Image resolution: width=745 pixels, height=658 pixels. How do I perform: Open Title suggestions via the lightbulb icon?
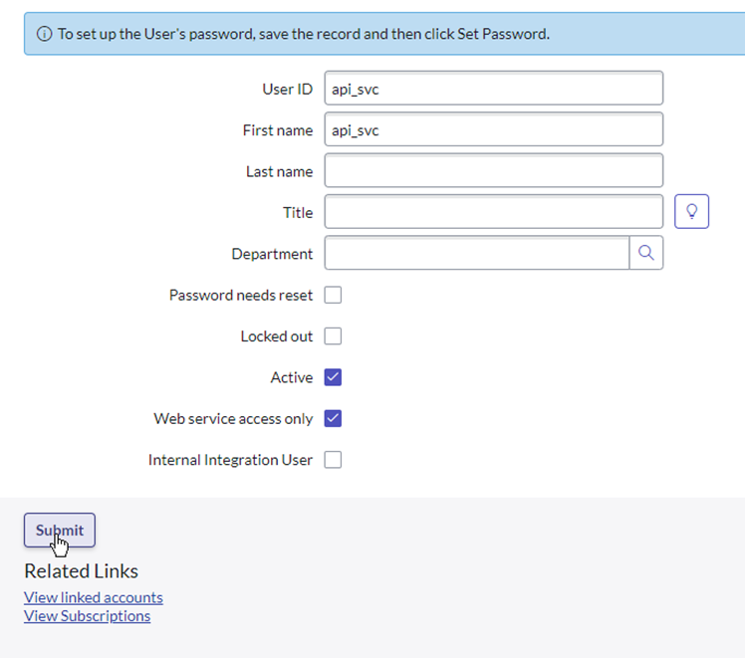point(691,211)
